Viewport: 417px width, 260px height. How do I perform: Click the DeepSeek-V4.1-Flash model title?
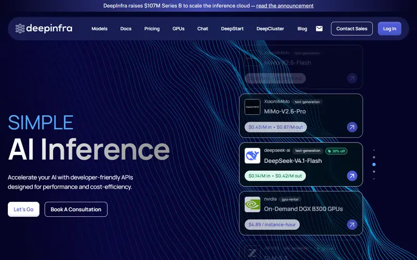tap(293, 161)
